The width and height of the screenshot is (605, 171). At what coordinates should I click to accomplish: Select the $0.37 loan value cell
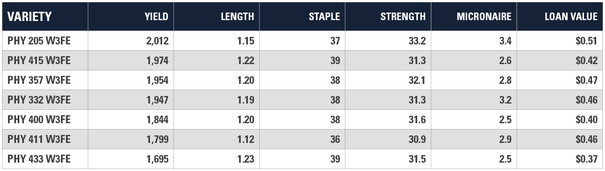(587, 159)
